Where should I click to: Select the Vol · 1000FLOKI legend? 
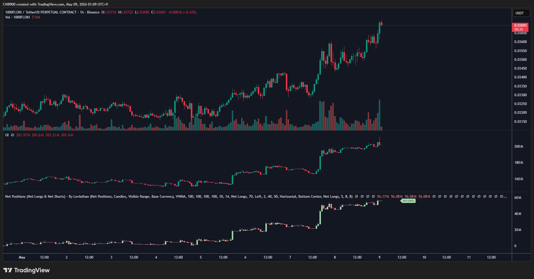click(x=17, y=17)
